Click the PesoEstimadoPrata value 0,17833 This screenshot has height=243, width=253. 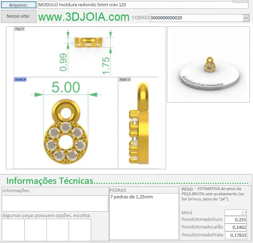(x=236, y=235)
